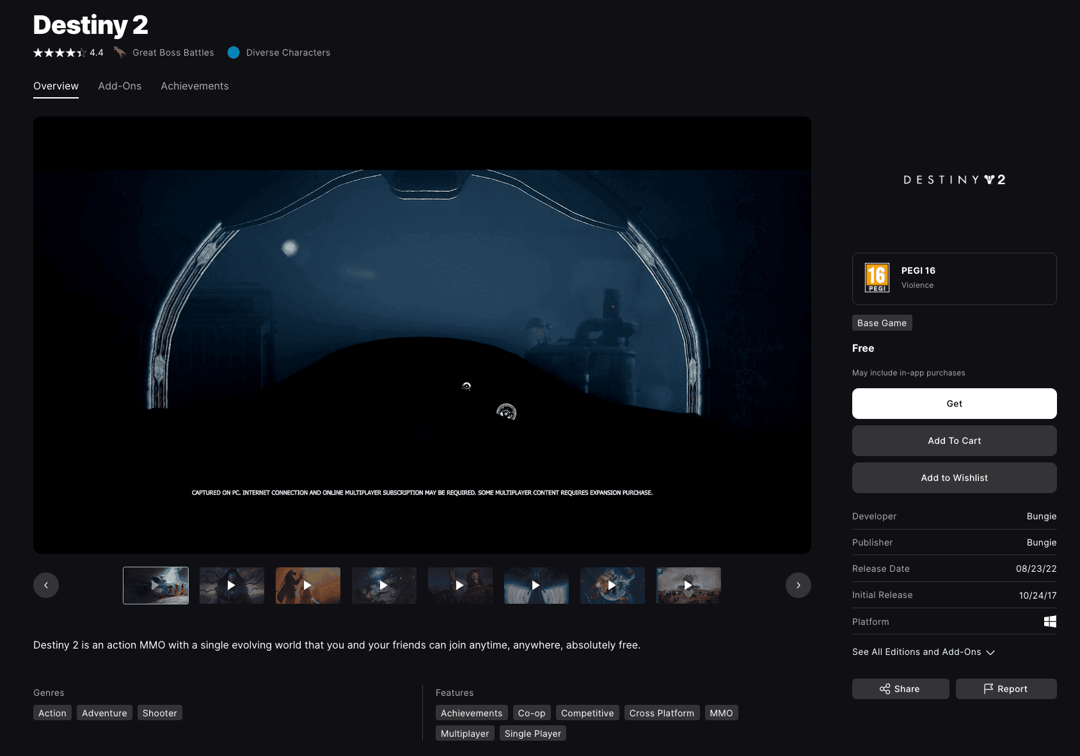Add Destiny 2 to Wishlist
Viewport: 1080px width, 756px height.
pyautogui.click(x=954, y=478)
